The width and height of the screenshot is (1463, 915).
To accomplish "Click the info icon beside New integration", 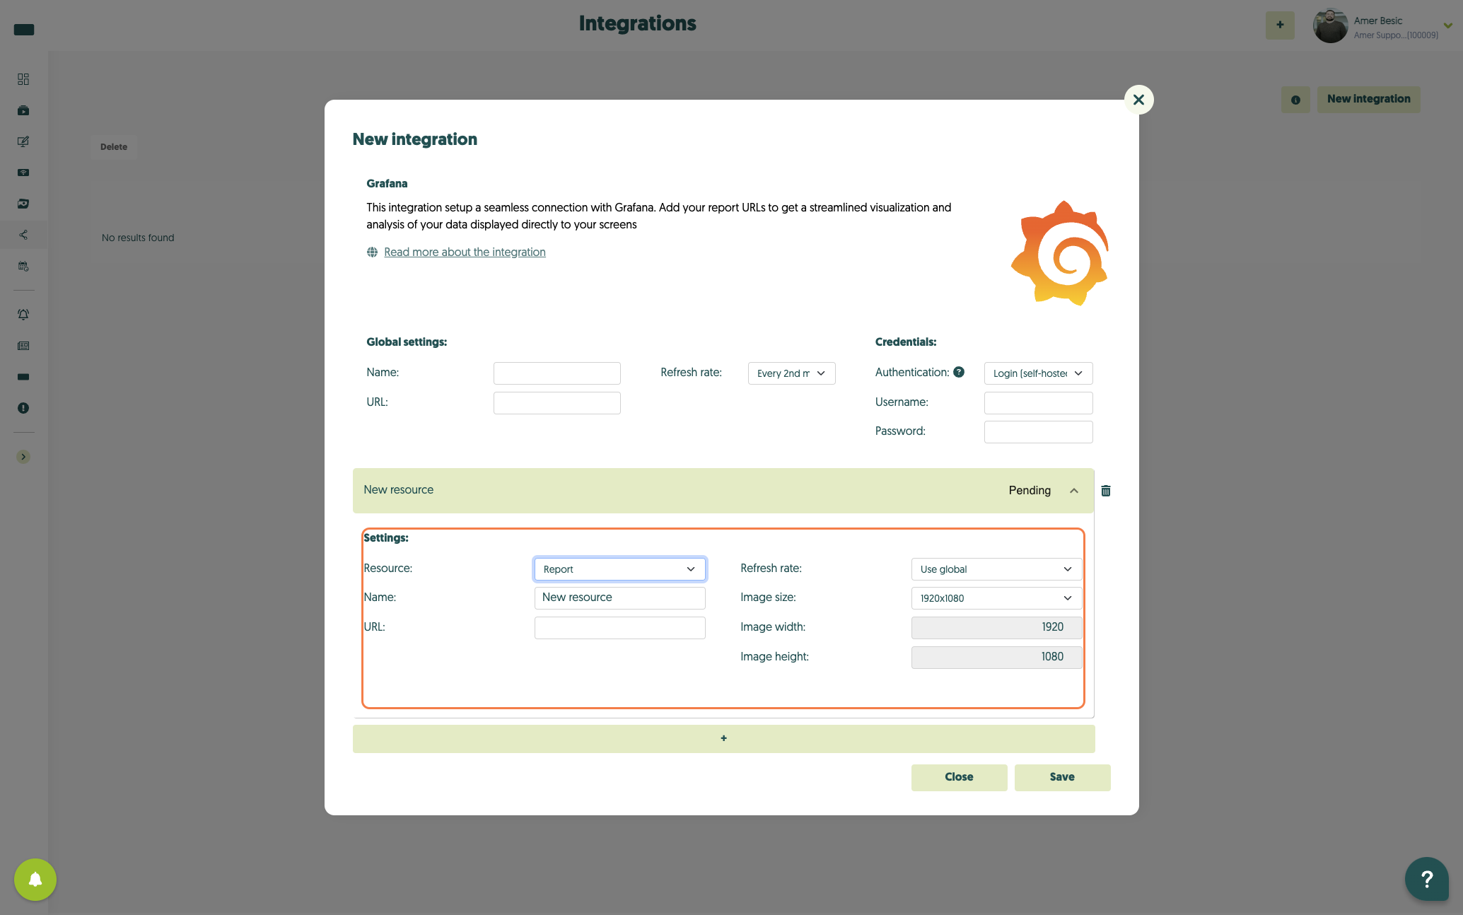I will (1295, 100).
